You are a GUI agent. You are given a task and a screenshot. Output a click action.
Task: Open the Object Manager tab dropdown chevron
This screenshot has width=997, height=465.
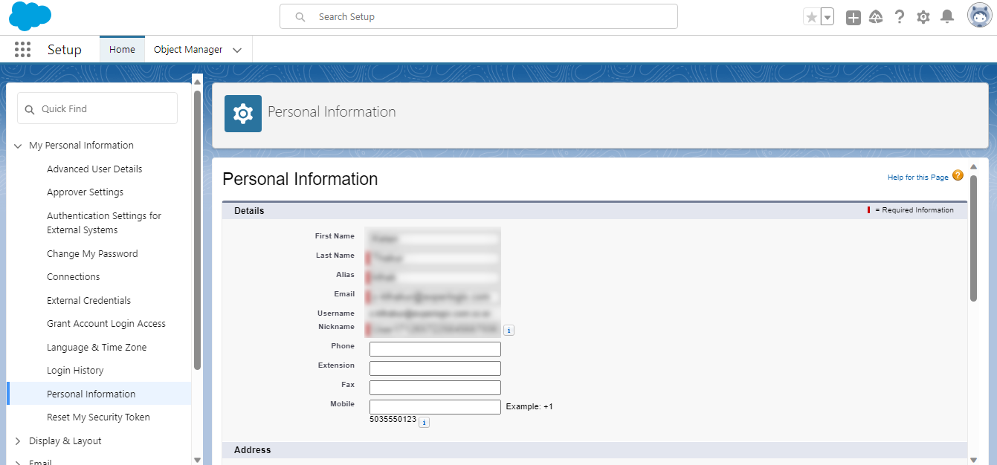(237, 51)
